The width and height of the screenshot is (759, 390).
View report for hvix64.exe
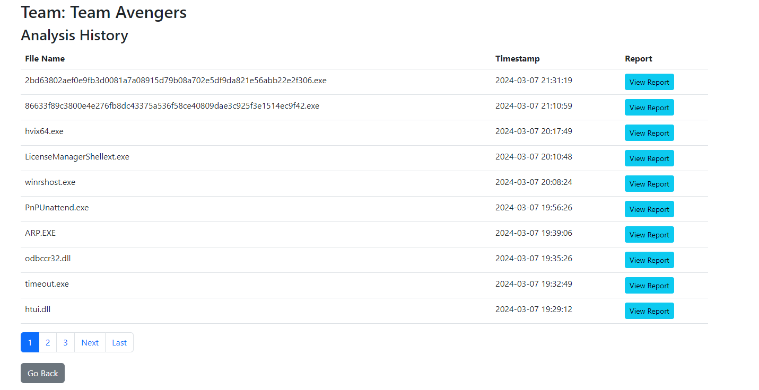pos(649,133)
